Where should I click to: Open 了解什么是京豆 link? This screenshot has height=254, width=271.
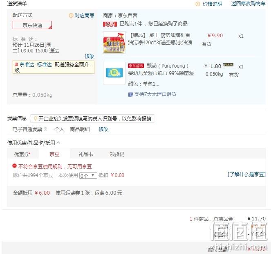tap(246, 174)
